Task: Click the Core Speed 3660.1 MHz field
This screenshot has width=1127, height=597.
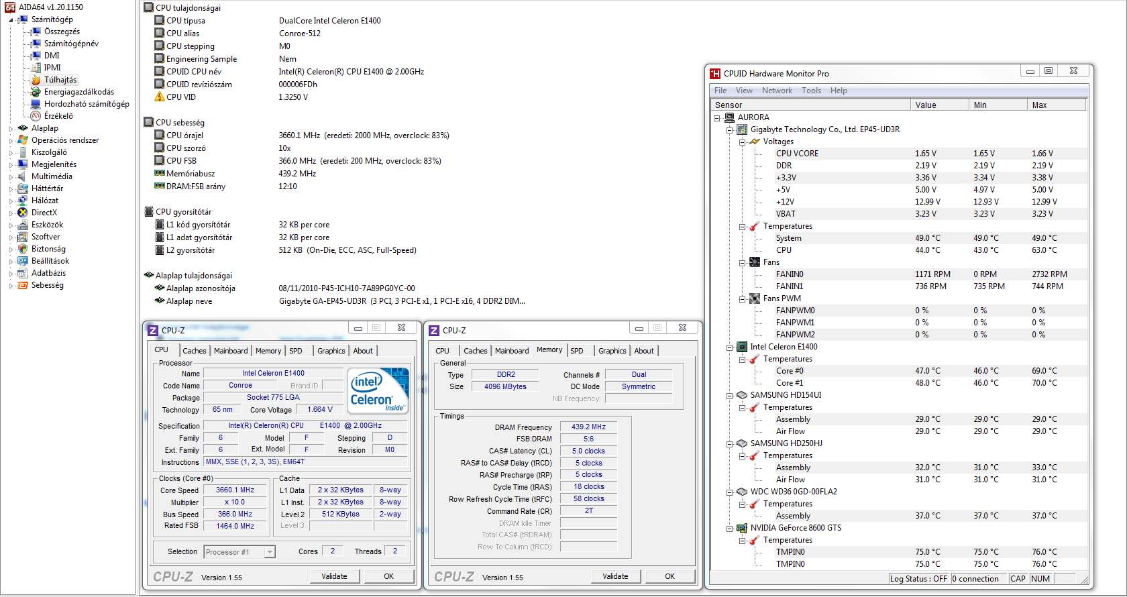Action: [235, 490]
